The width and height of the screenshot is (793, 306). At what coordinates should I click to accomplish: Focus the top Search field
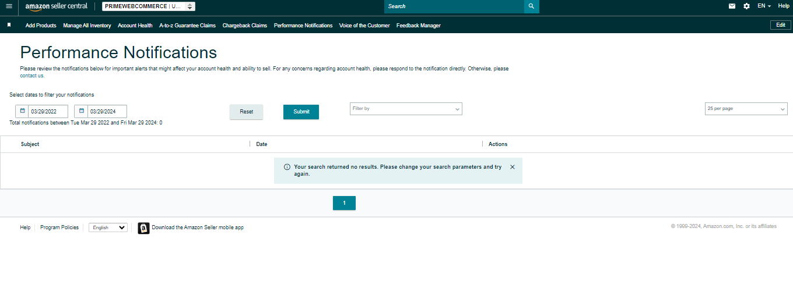(454, 6)
